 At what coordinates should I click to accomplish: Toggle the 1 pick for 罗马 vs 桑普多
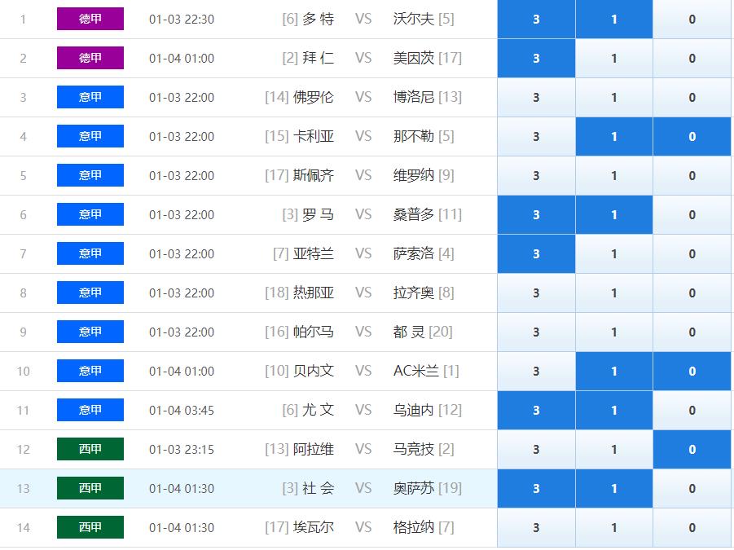613,215
